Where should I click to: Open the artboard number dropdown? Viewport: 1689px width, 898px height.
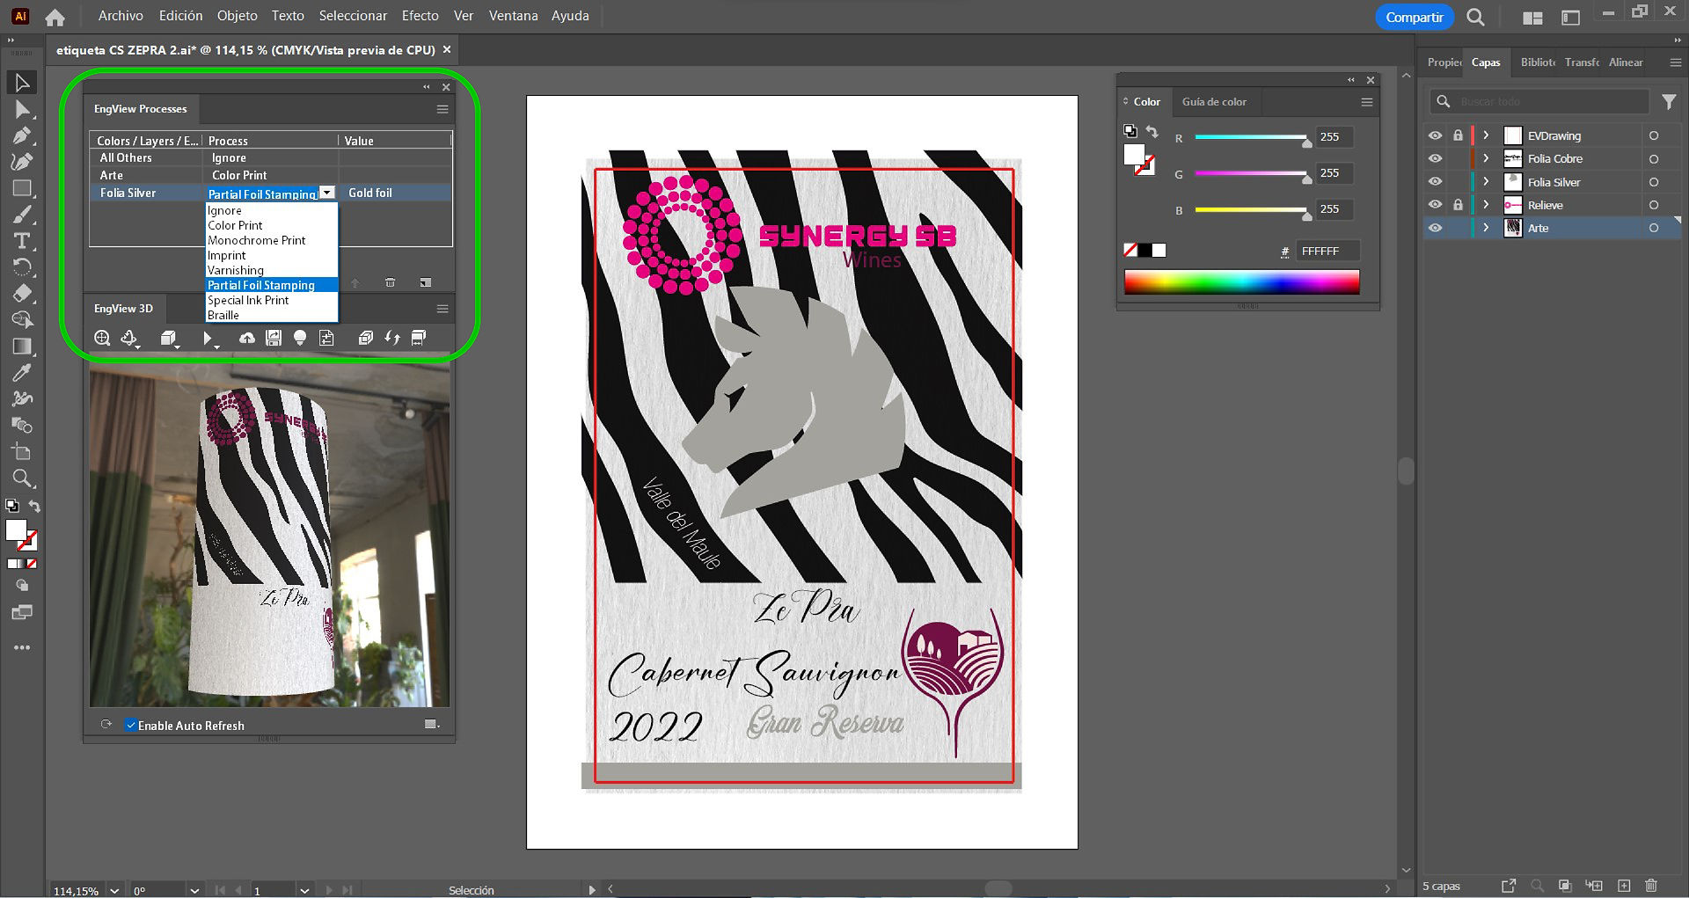pyautogui.click(x=304, y=890)
